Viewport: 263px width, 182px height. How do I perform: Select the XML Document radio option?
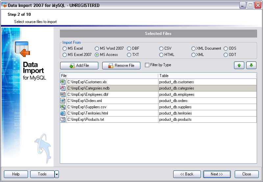pyautogui.click(x=194, y=48)
